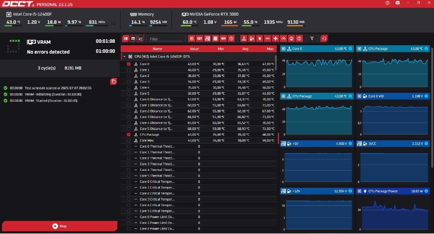Viewport: 434px width, 234px height.
Task: Toggle the power plug sensor filter
Action: [x=260, y=39]
